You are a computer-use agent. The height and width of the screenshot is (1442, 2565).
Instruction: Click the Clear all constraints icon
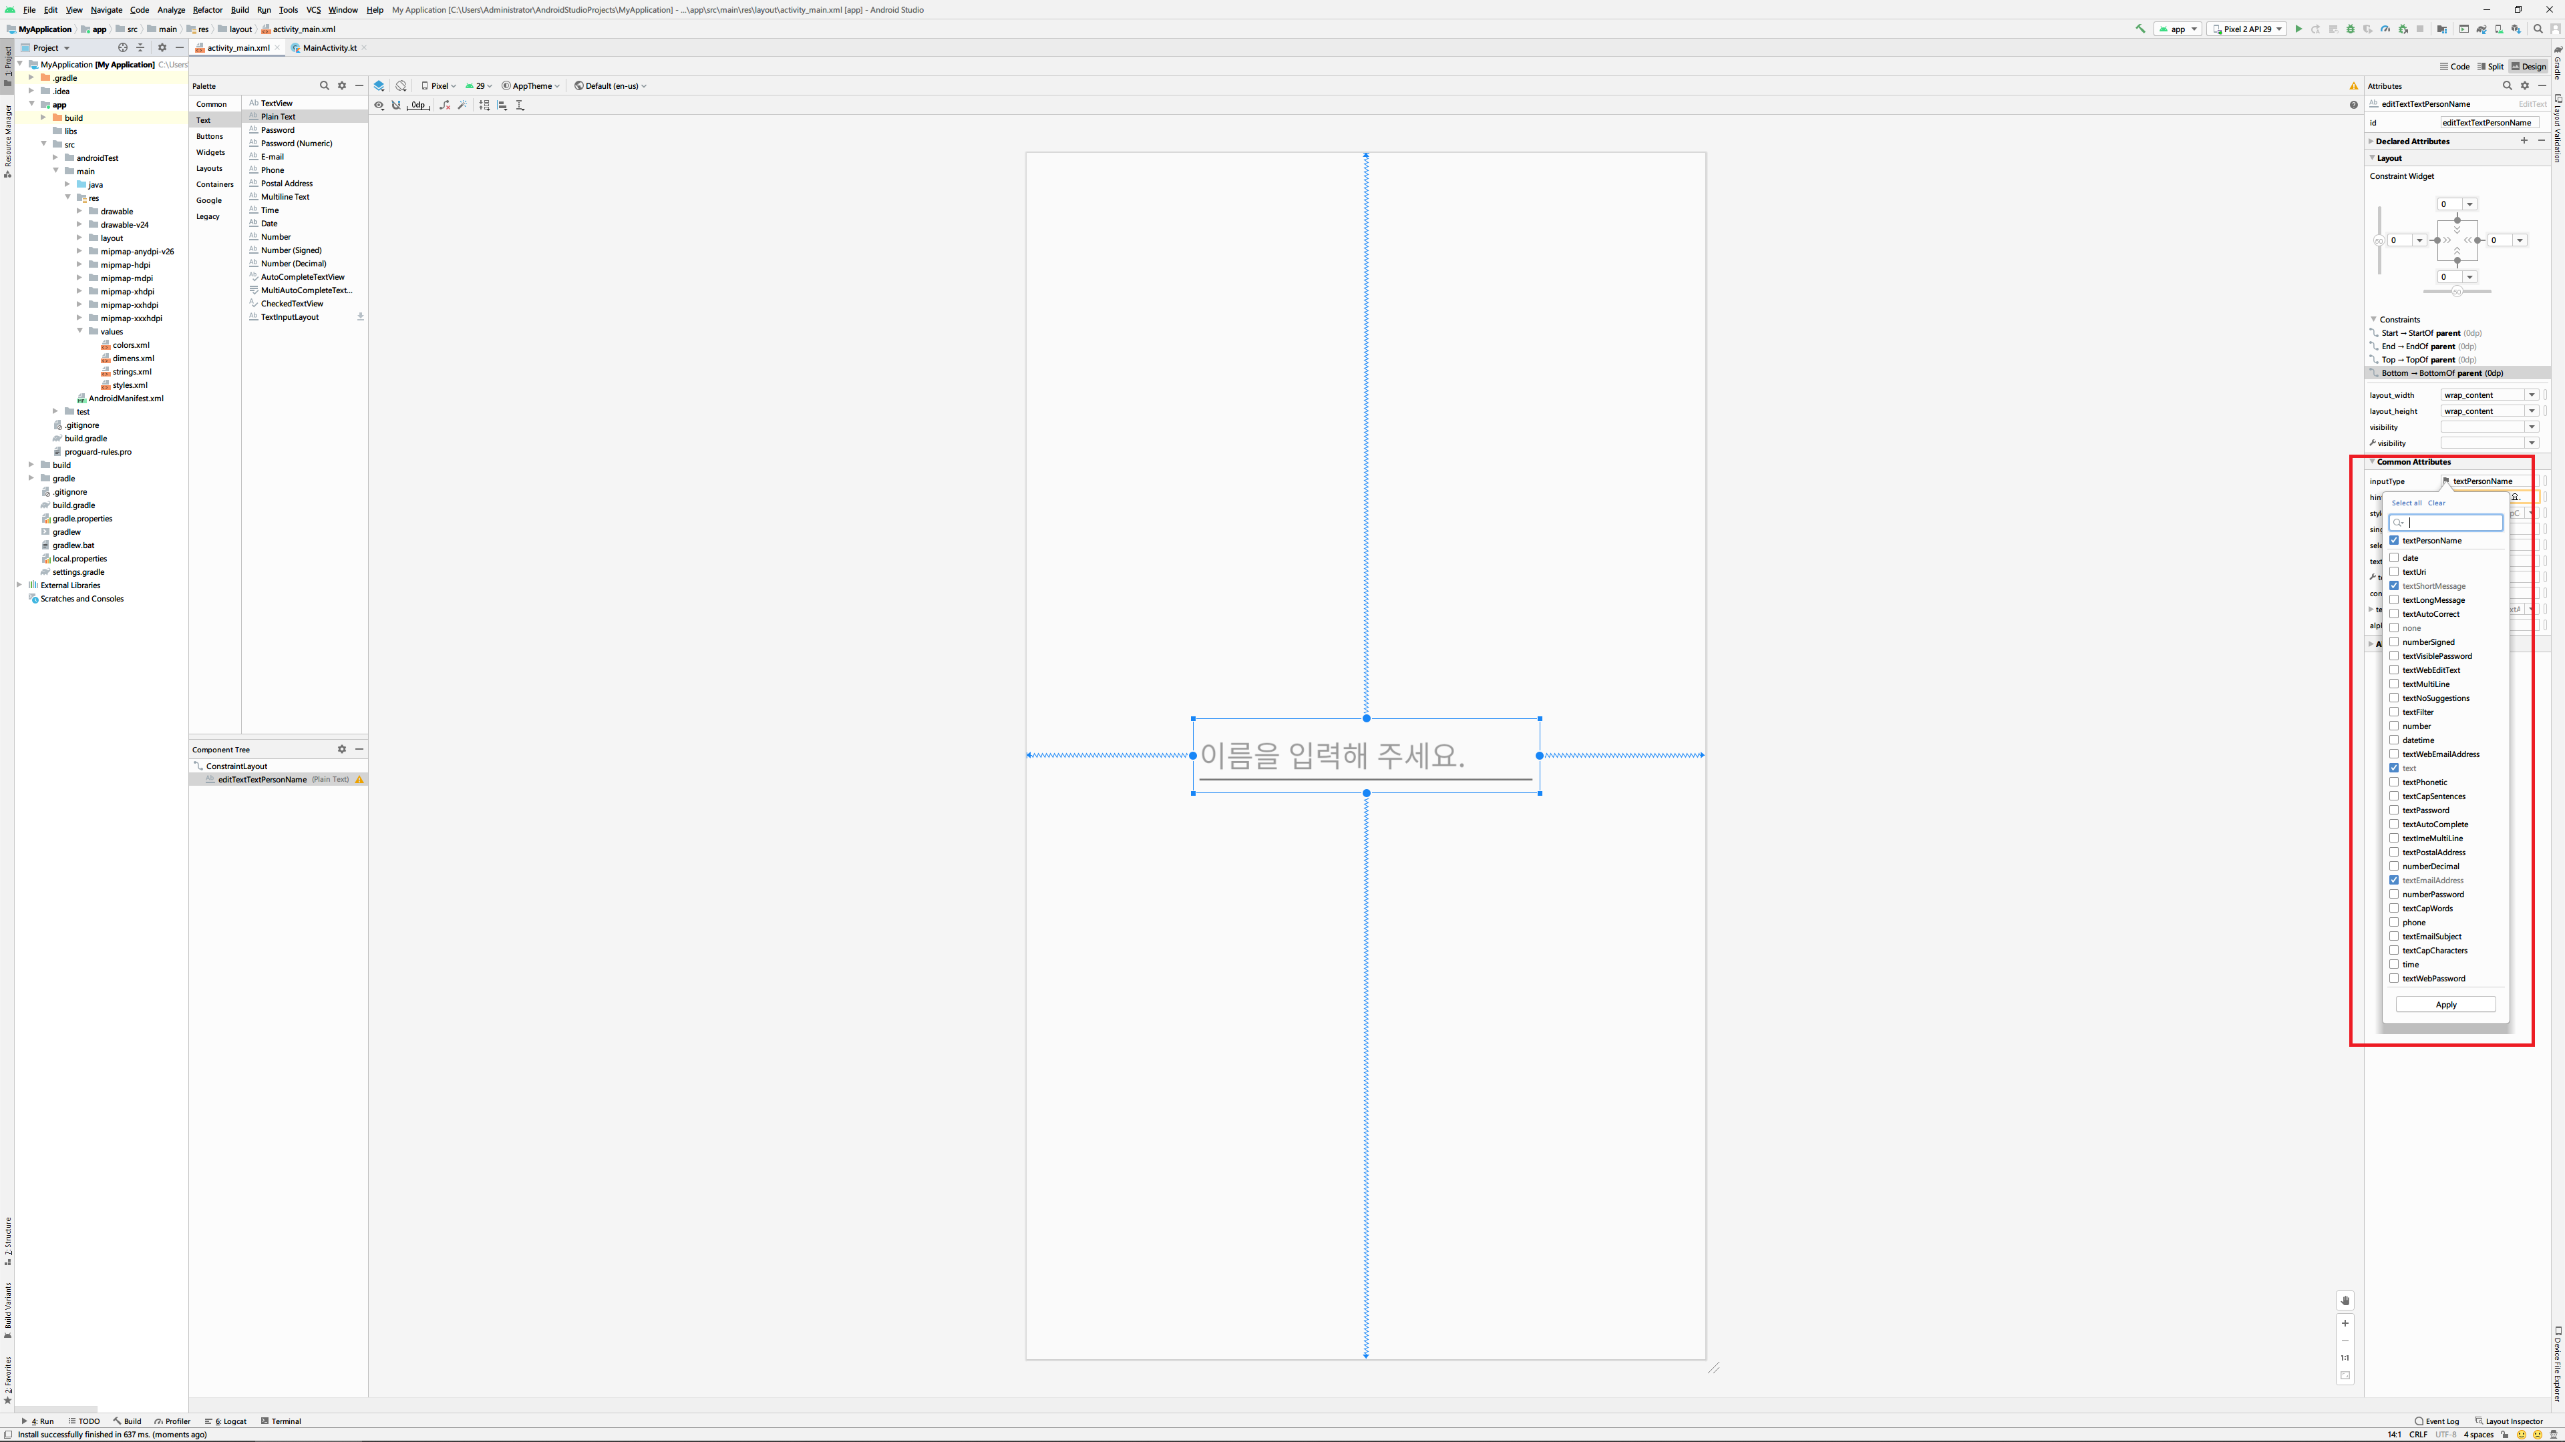point(445,105)
